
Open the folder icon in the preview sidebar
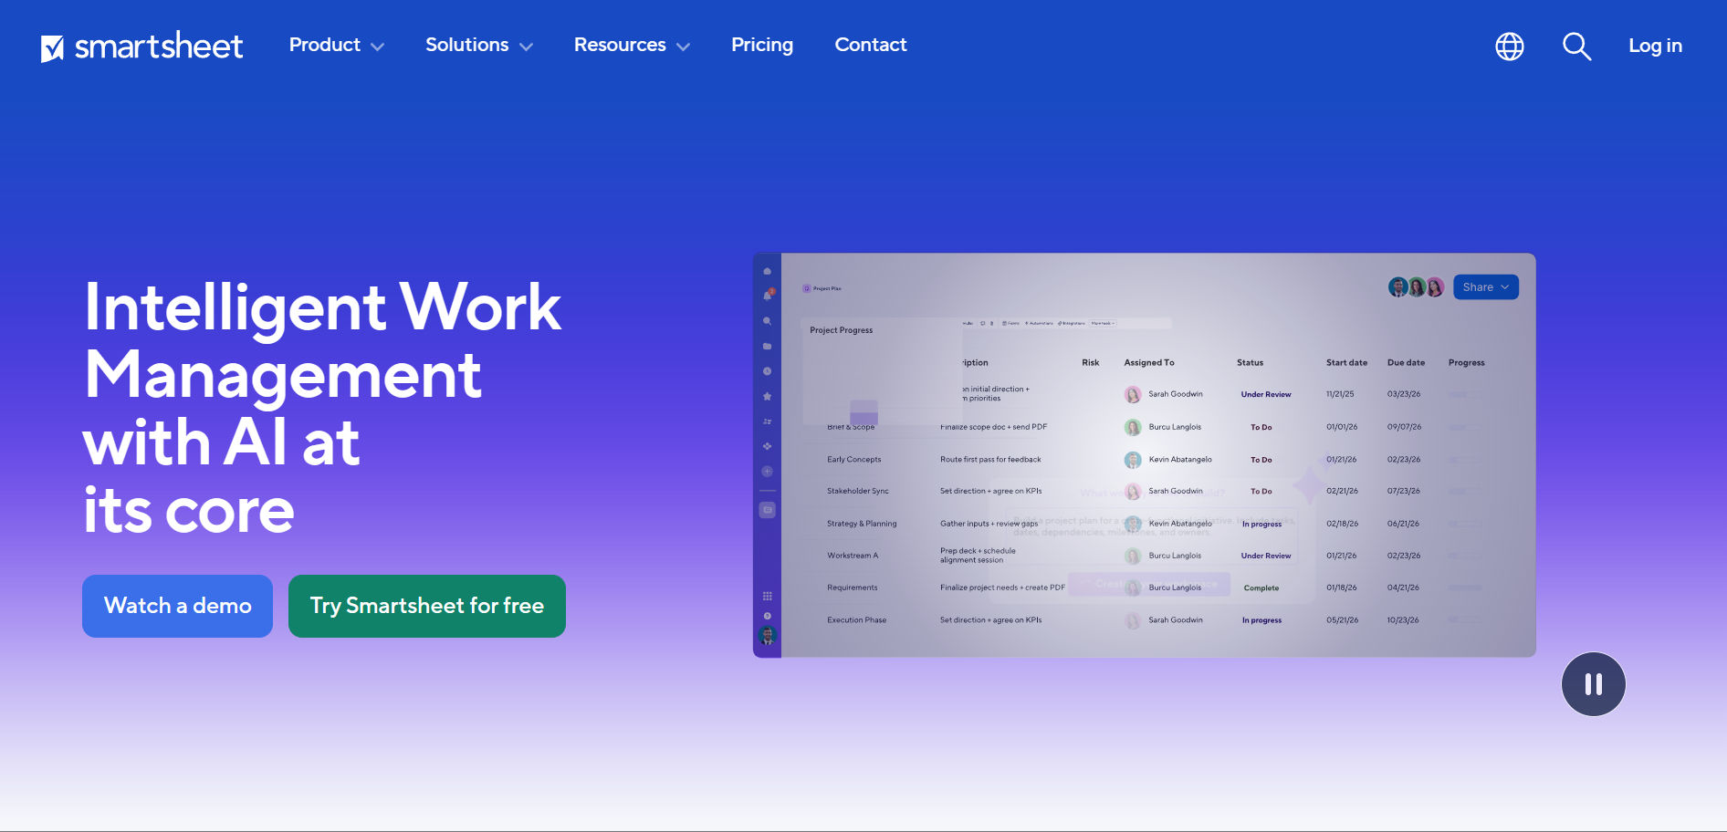767,347
